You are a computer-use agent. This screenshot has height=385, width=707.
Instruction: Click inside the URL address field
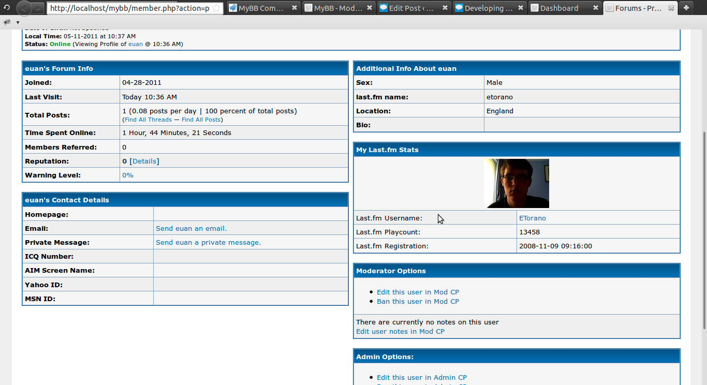tap(129, 8)
